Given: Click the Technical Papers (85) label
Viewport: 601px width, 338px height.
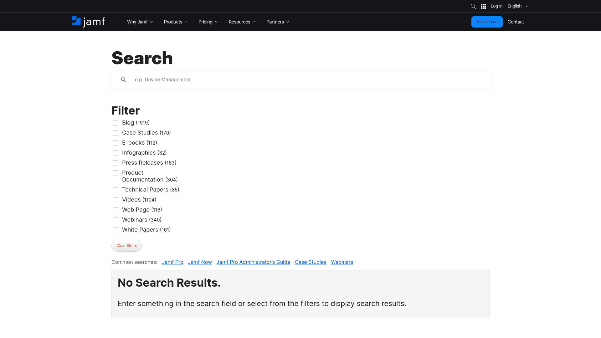Looking at the screenshot, I should point(151,190).
